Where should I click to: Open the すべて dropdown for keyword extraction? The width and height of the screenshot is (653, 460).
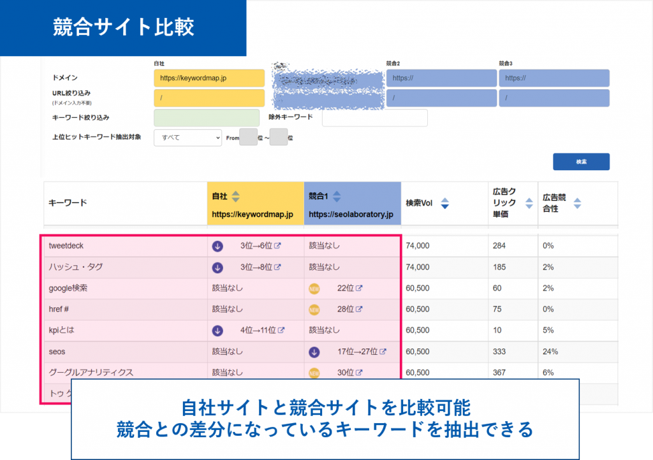coord(187,138)
